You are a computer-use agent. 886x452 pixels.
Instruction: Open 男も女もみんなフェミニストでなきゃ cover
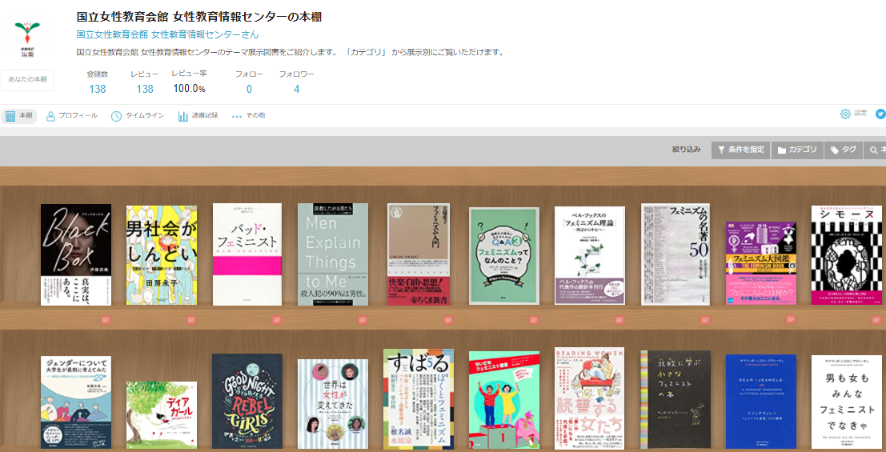(x=847, y=402)
